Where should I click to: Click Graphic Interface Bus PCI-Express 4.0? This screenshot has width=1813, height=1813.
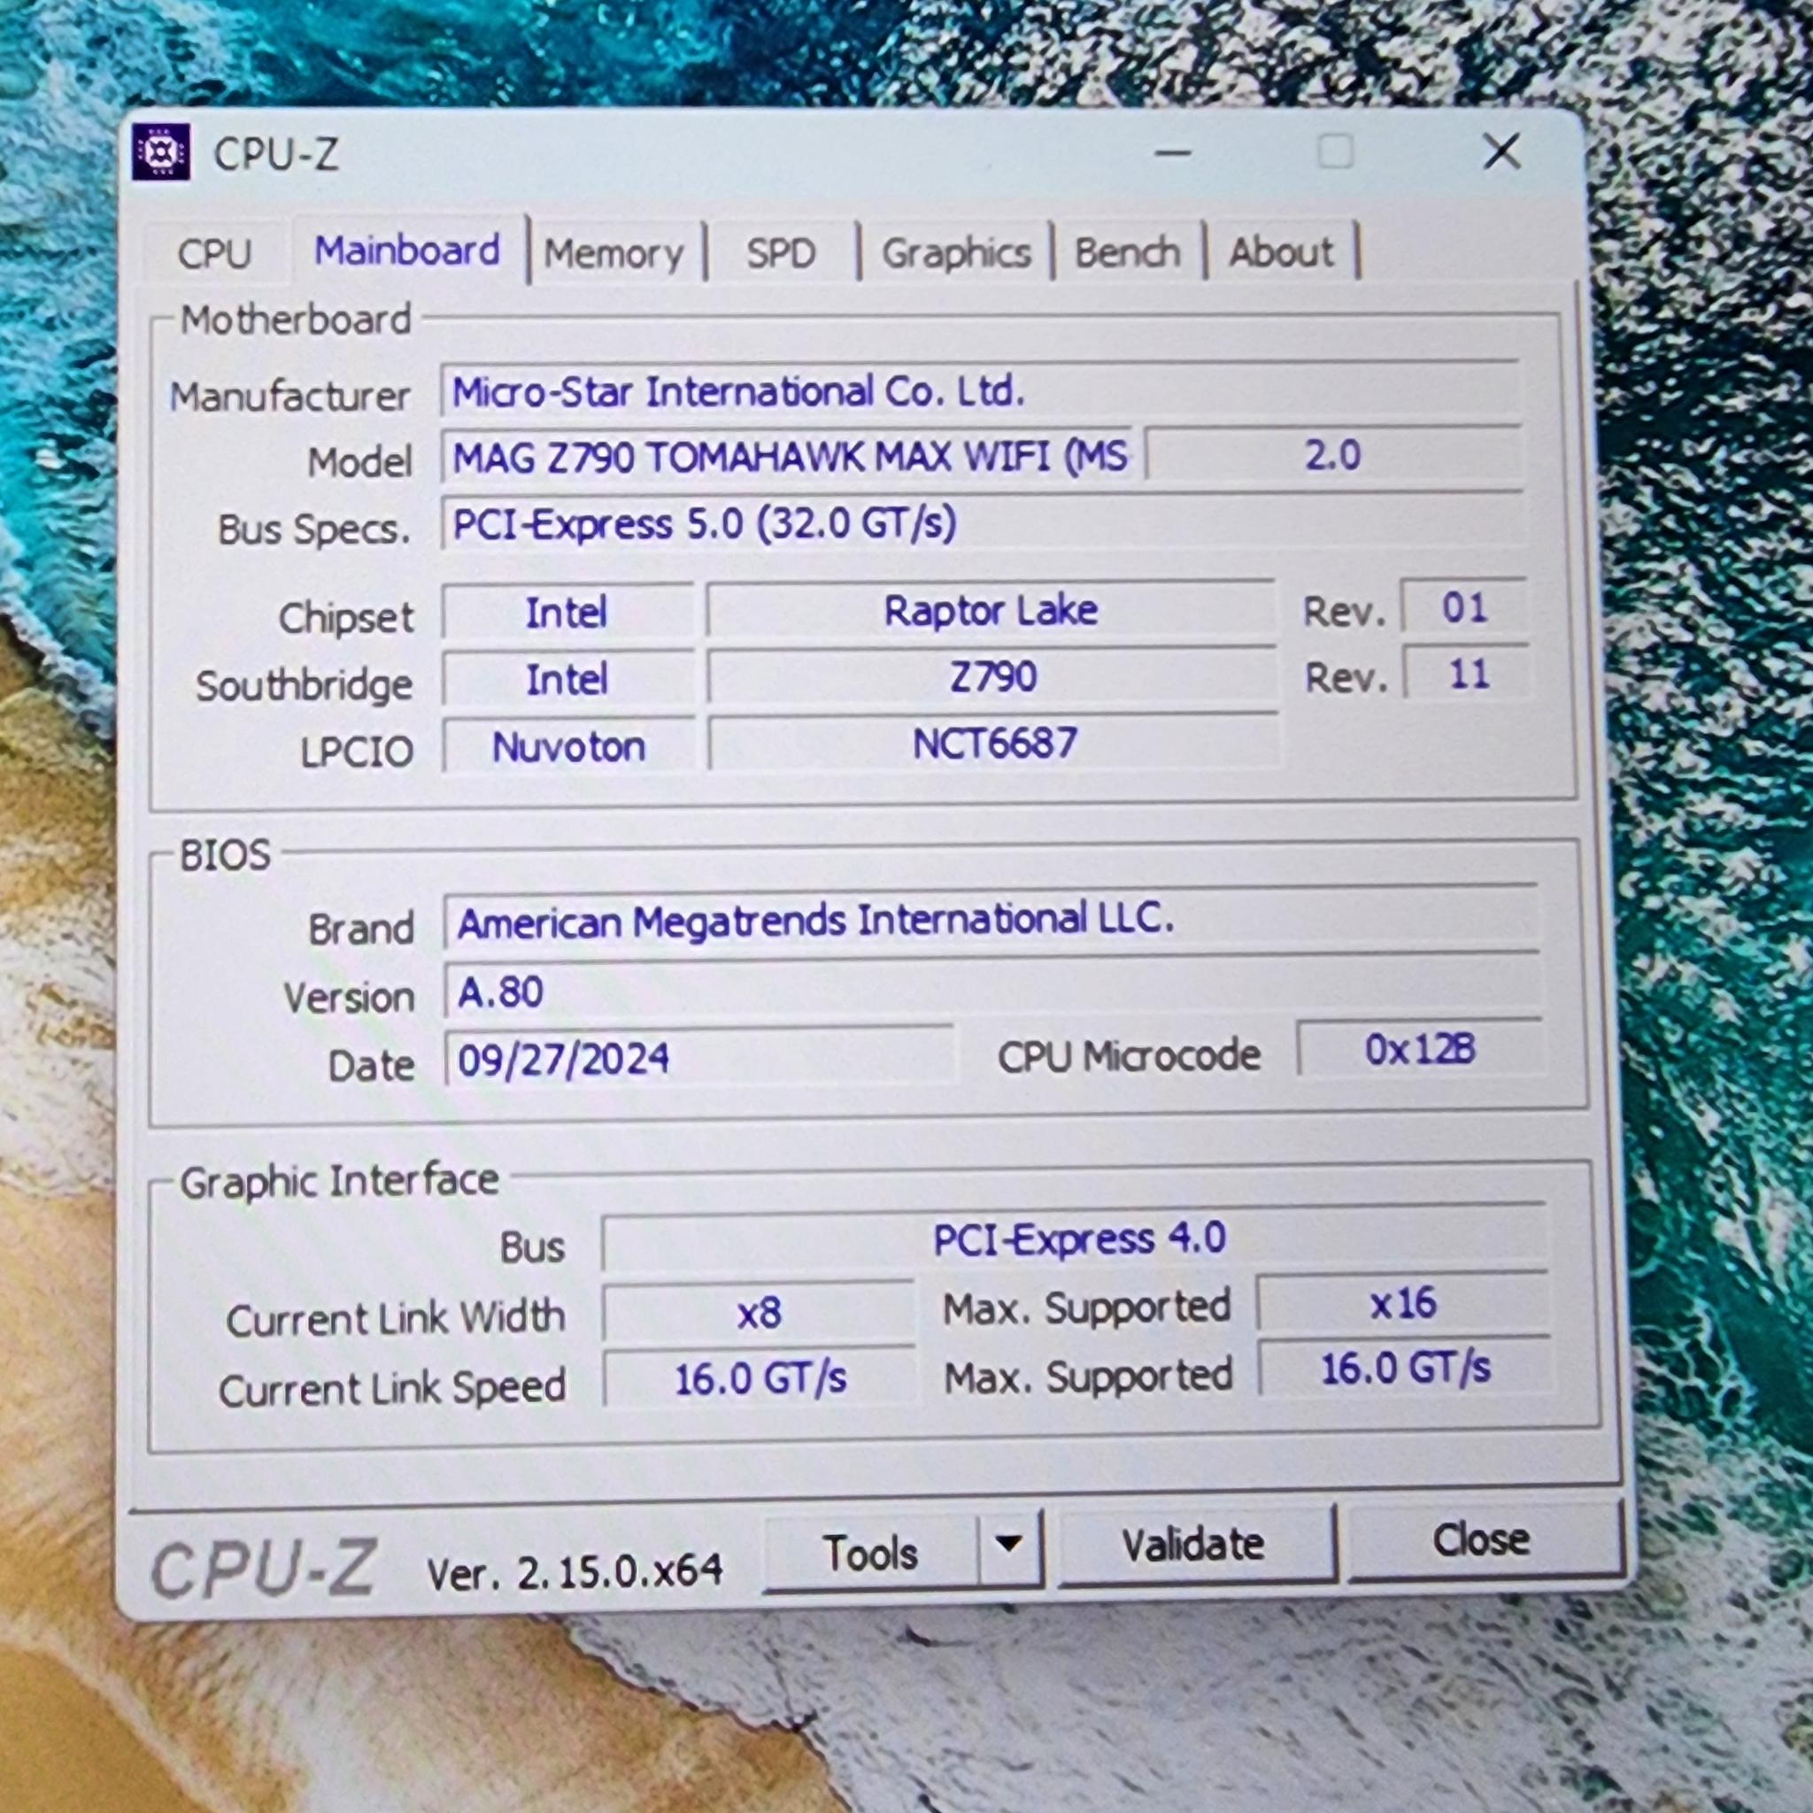1075,1240
